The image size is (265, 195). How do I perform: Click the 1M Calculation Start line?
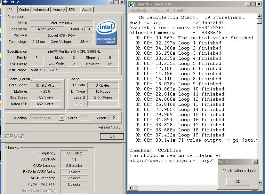click(191, 17)
